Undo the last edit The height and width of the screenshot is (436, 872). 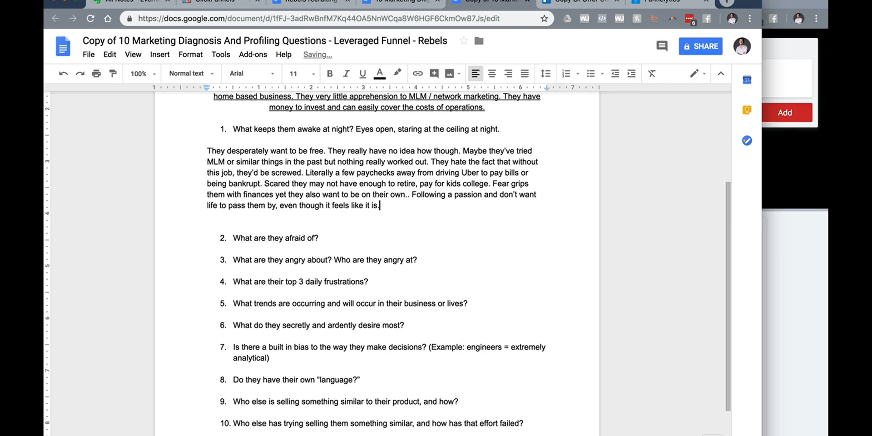[x=64, y=74]
